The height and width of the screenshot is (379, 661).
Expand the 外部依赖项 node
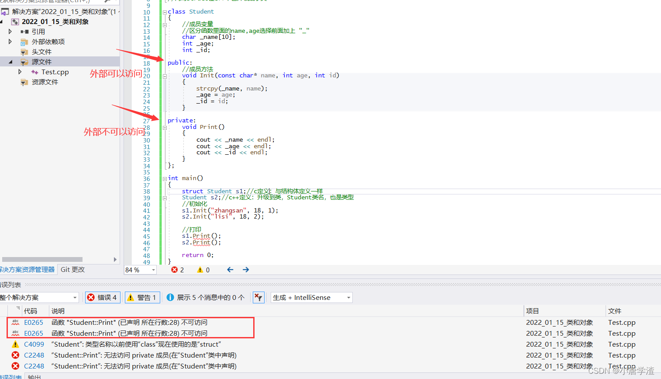[x=10, y=42]
